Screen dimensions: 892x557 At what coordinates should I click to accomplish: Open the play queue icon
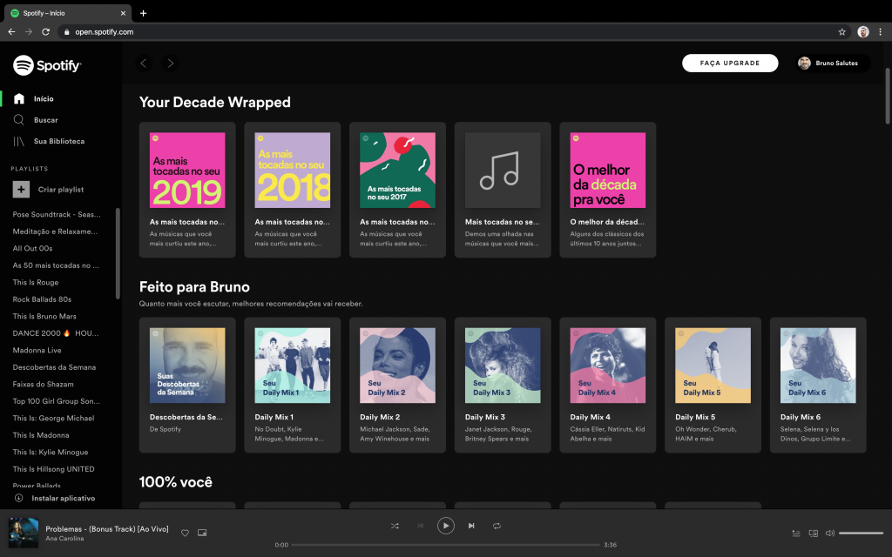coord(796,534)
